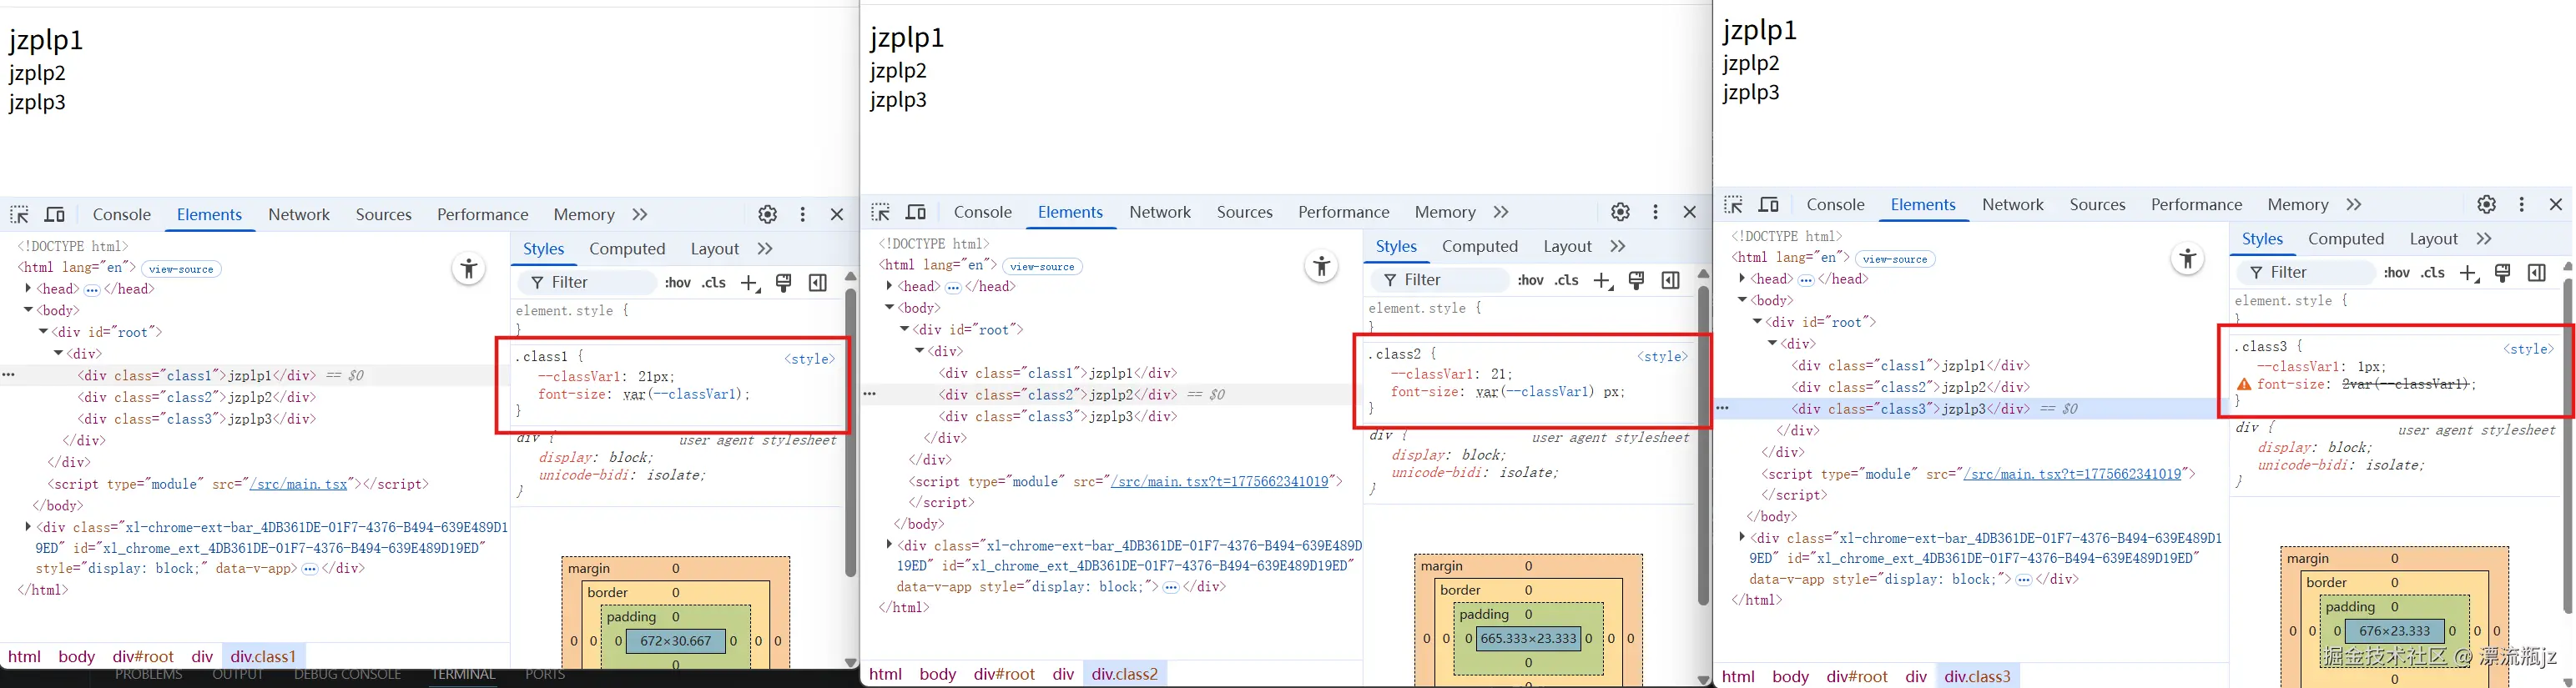
Task: Click view-source badge in right DevTools DOM tree
Action: click(1894, 259)
